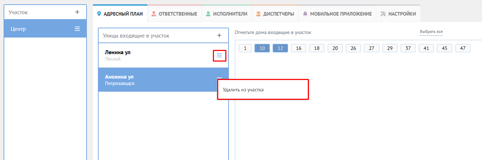This screenshot has height=160, width=482.
Task: Click the plus icon to add a new Участок
Action: (77, 12)
